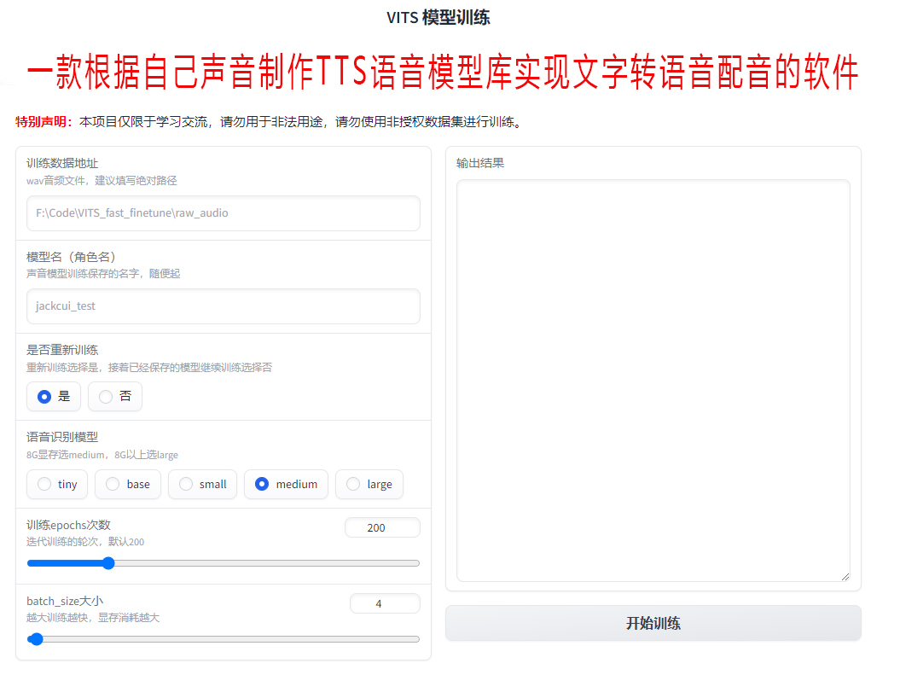The width and height of the screenshot is (900, 675).
Task: Click the epochs slider handle
Action: (108, 563)
